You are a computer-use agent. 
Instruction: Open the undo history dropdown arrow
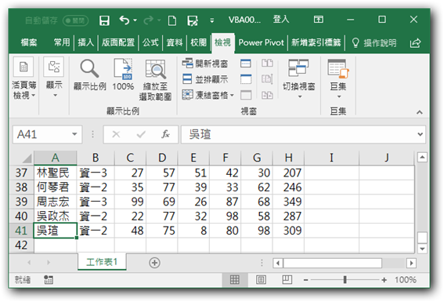click(x=135, y=20)
